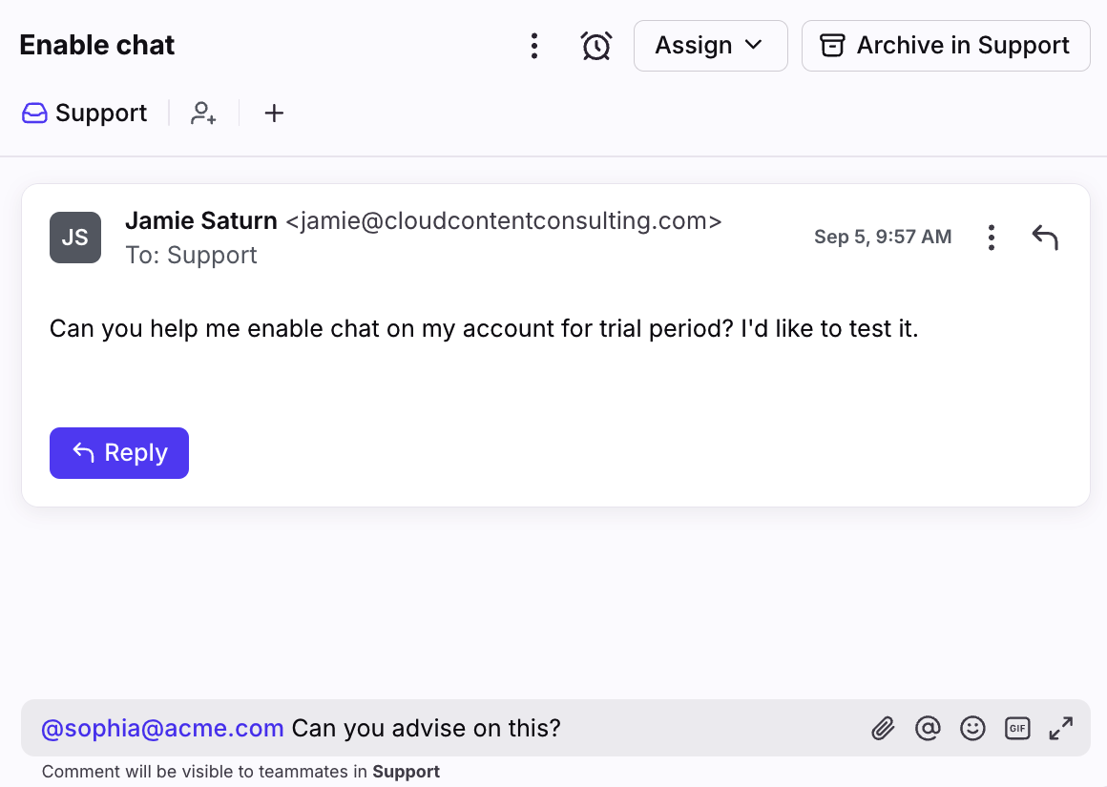Click the @sophia@acme.com mention
This screenshot has width=1107, height=787.
pyautogui.click(x=162, y=728)
